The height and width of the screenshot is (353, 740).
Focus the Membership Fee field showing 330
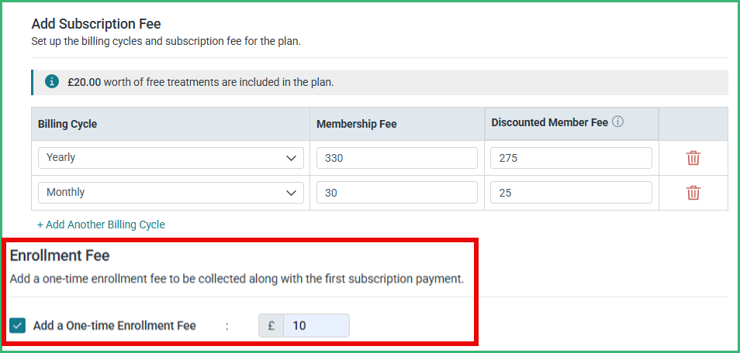[397, 158]
